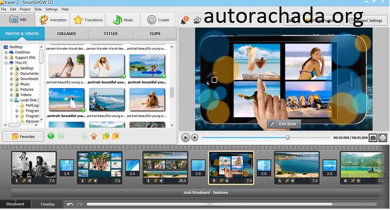This screenshot has width=390, height=210.
Task: Select photo of woman in sun hat
Action: click(x=107, y=66)
